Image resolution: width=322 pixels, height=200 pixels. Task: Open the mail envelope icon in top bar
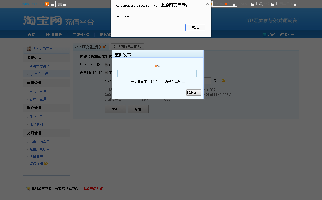pos(60,4)
